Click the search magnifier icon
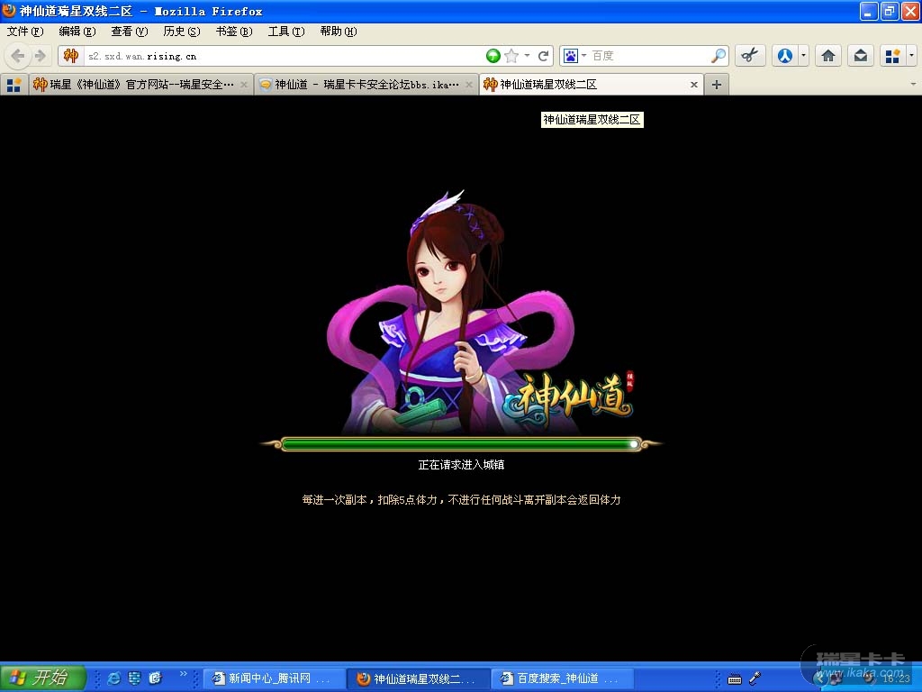 tap(718, 56)
